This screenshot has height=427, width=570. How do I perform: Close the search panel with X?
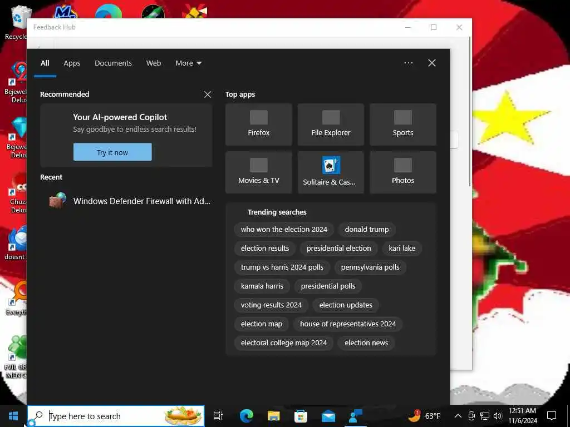pos(432,63)
